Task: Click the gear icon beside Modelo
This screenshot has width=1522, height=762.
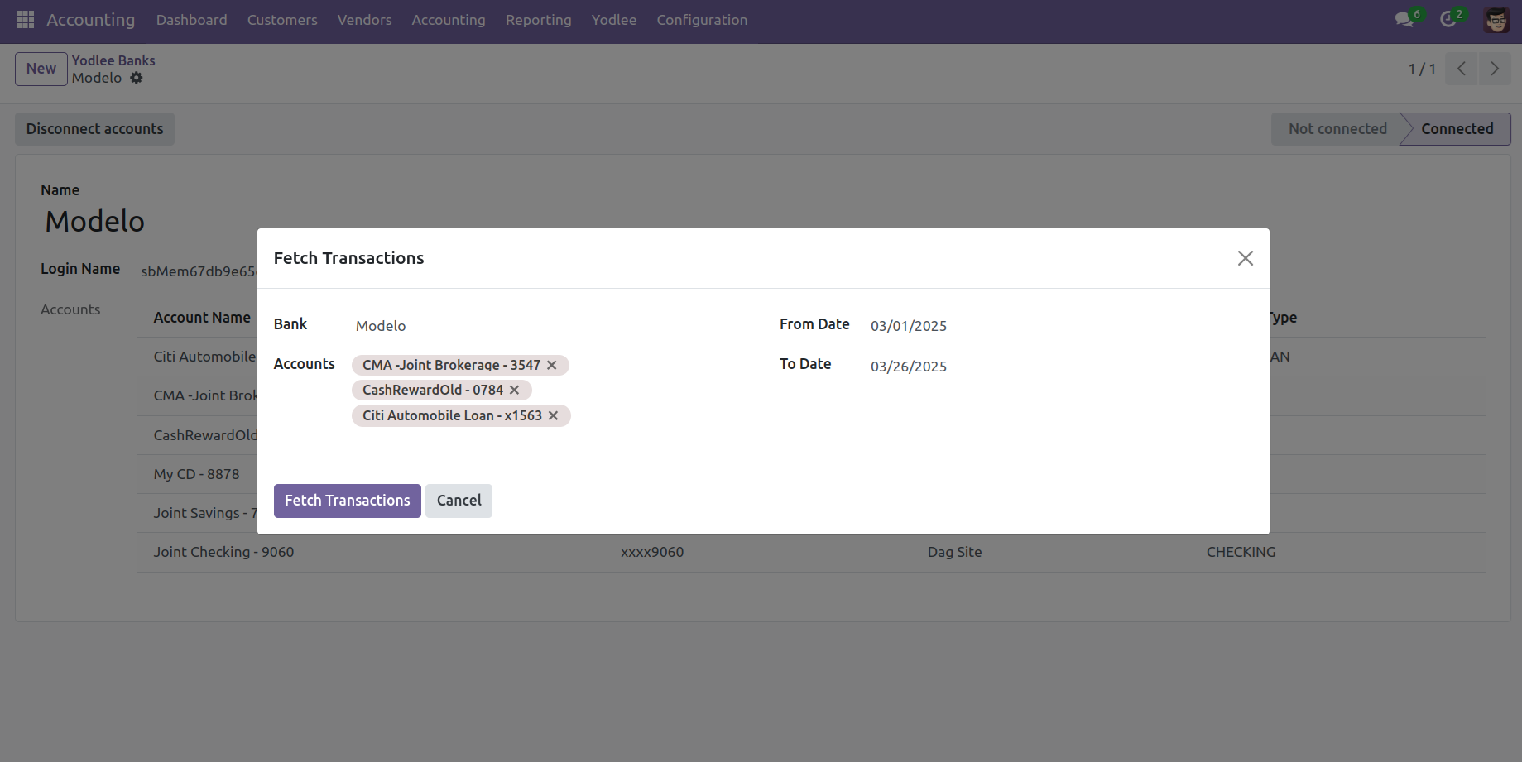Action: point(137,78)
